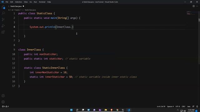
Task: Open the Selection menu
Action: point(18,2)
